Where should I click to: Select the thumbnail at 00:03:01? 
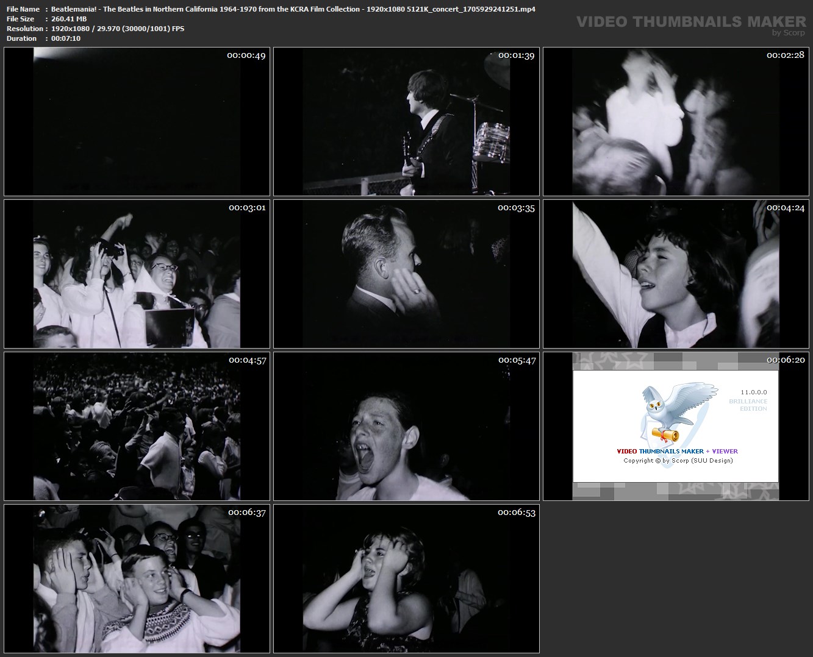click(137, 274)
